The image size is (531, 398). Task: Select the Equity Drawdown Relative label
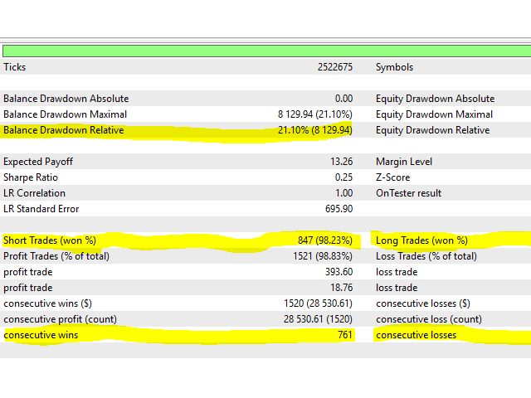tap(432, 130)
